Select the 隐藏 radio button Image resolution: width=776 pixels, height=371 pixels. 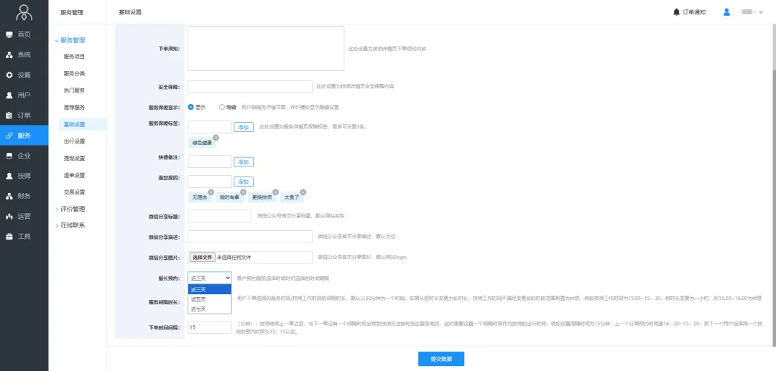point(221,107)
